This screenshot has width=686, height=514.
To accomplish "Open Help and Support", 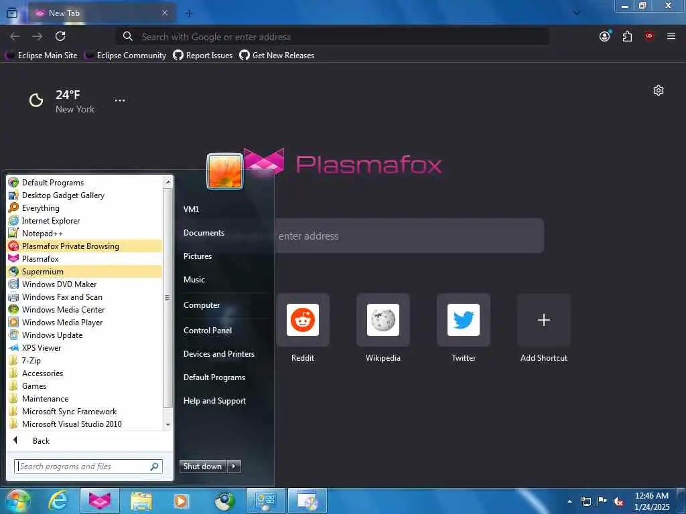I will [215, 401].
